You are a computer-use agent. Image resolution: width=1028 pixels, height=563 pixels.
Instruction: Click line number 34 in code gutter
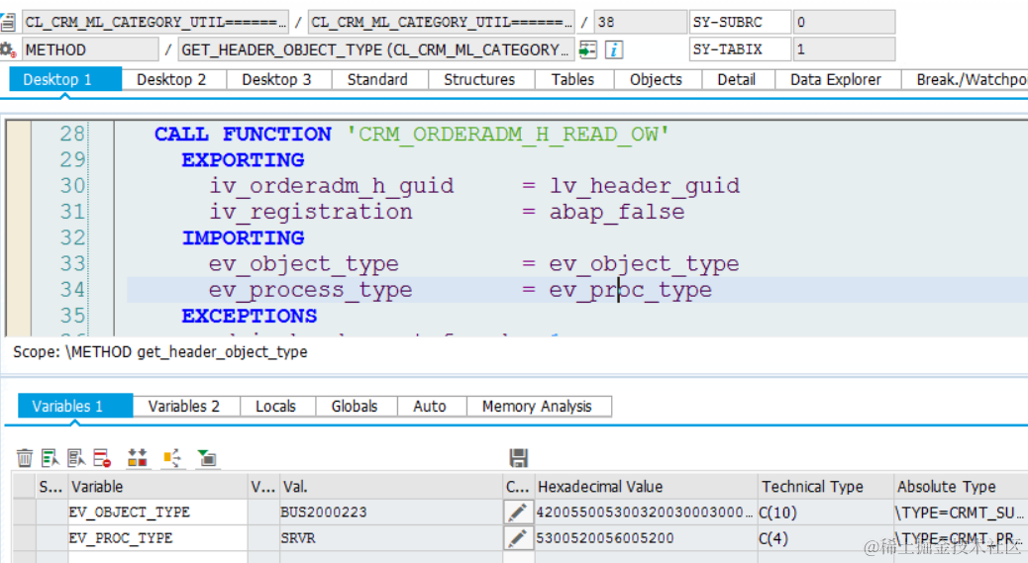72,289
